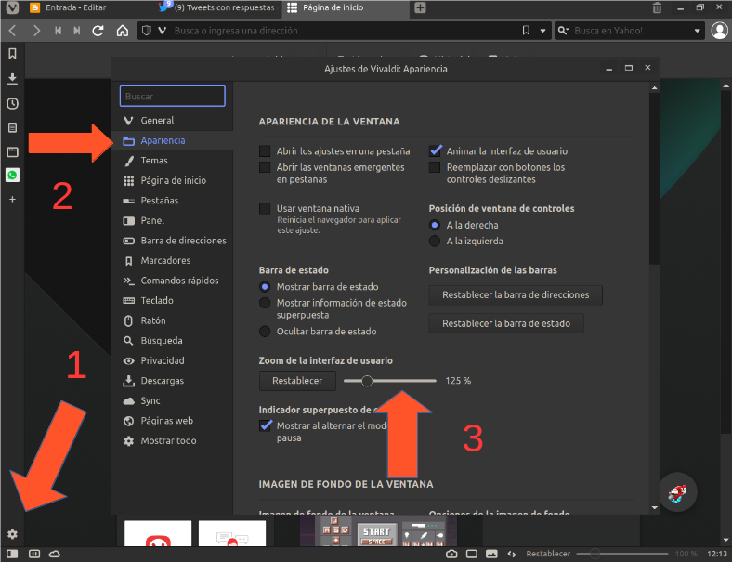The height and width of the screenshot is (562, 732).
Task: Click the settings search field Buscar
Action: 172,97
